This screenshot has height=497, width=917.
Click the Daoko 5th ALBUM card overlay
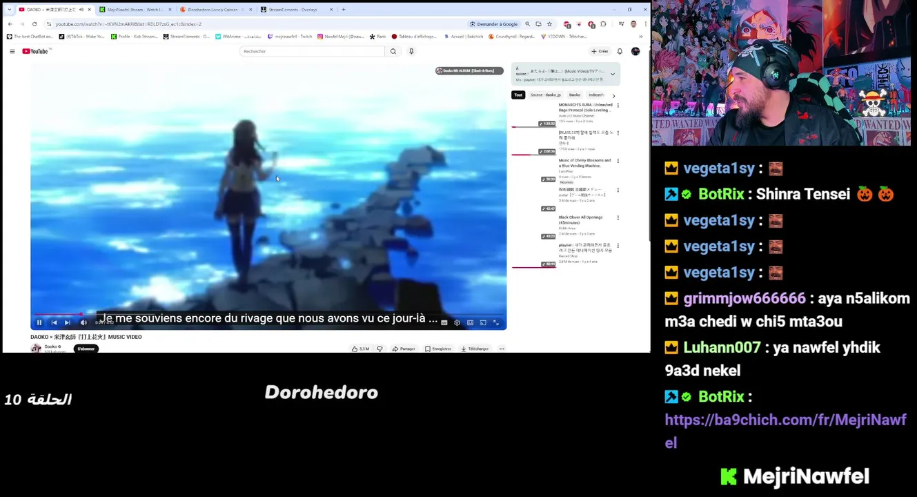coord(469,70)
